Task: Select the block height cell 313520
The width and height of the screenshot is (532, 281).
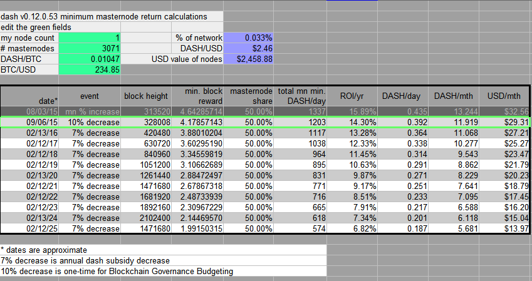Action: [146, 111]
